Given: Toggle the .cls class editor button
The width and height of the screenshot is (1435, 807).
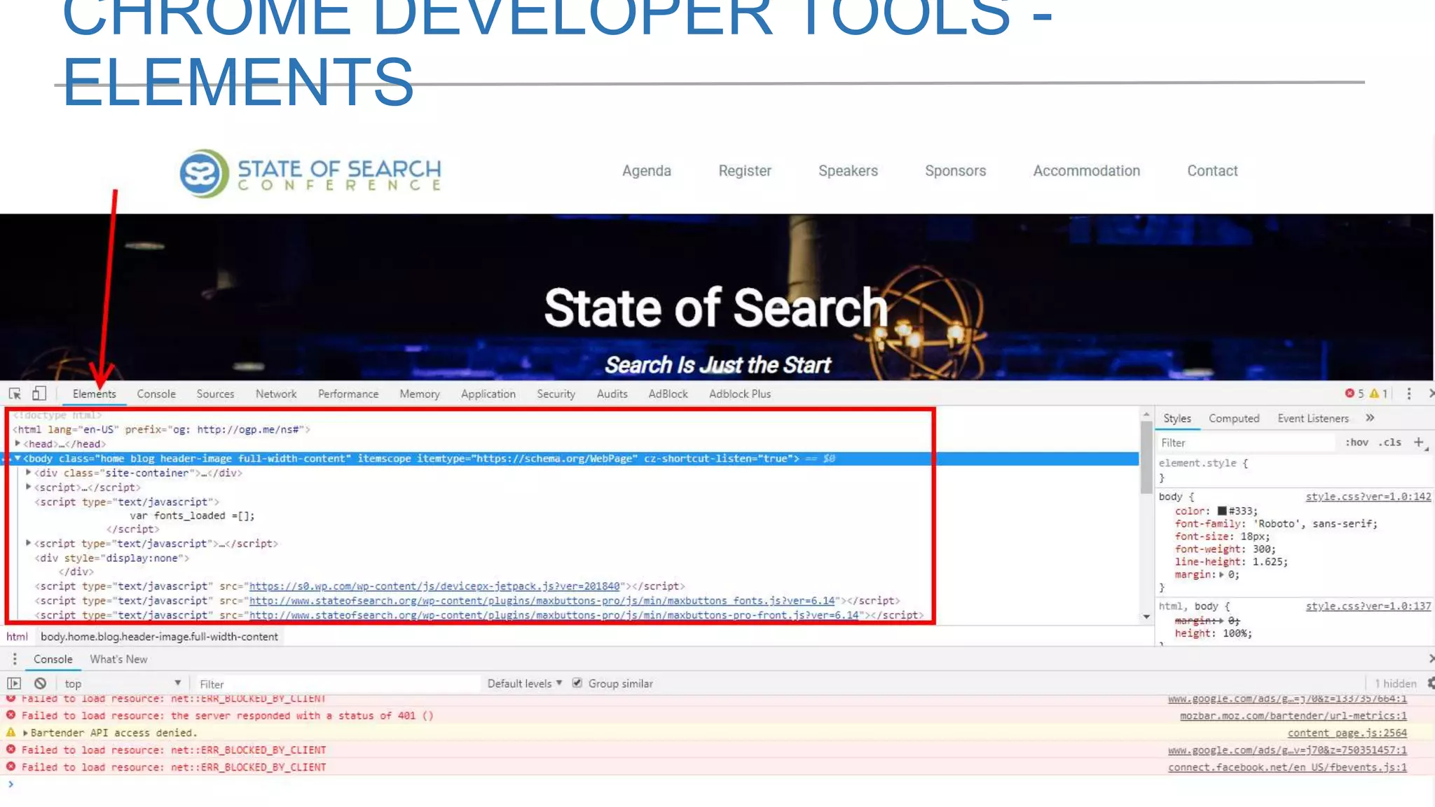Looking at the screenshot, I should pos(1390,442).
